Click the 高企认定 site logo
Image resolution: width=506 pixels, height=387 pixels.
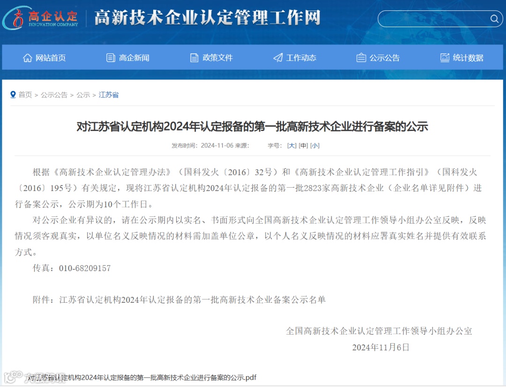click(x=40, y=18)
